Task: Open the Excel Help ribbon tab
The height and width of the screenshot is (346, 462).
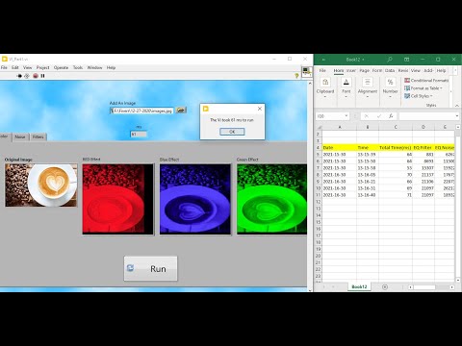Action: pyautogui.click(x=441, y=70)
